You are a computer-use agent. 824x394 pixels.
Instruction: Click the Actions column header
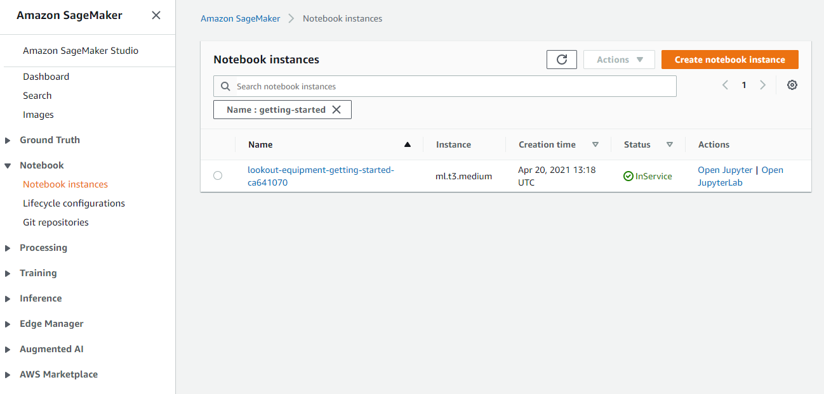pos(714,144)
